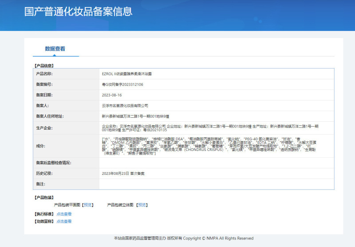Image resolution: width=355 pixels, height=247 pixels.
Task: Select product name EZROL II依姿露臻养柔滑沐浴露
Action: coord(127,74)
